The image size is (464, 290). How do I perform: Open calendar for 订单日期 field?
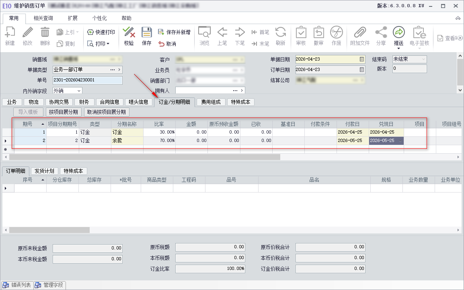pyautogui.click(x=361, y=70)
